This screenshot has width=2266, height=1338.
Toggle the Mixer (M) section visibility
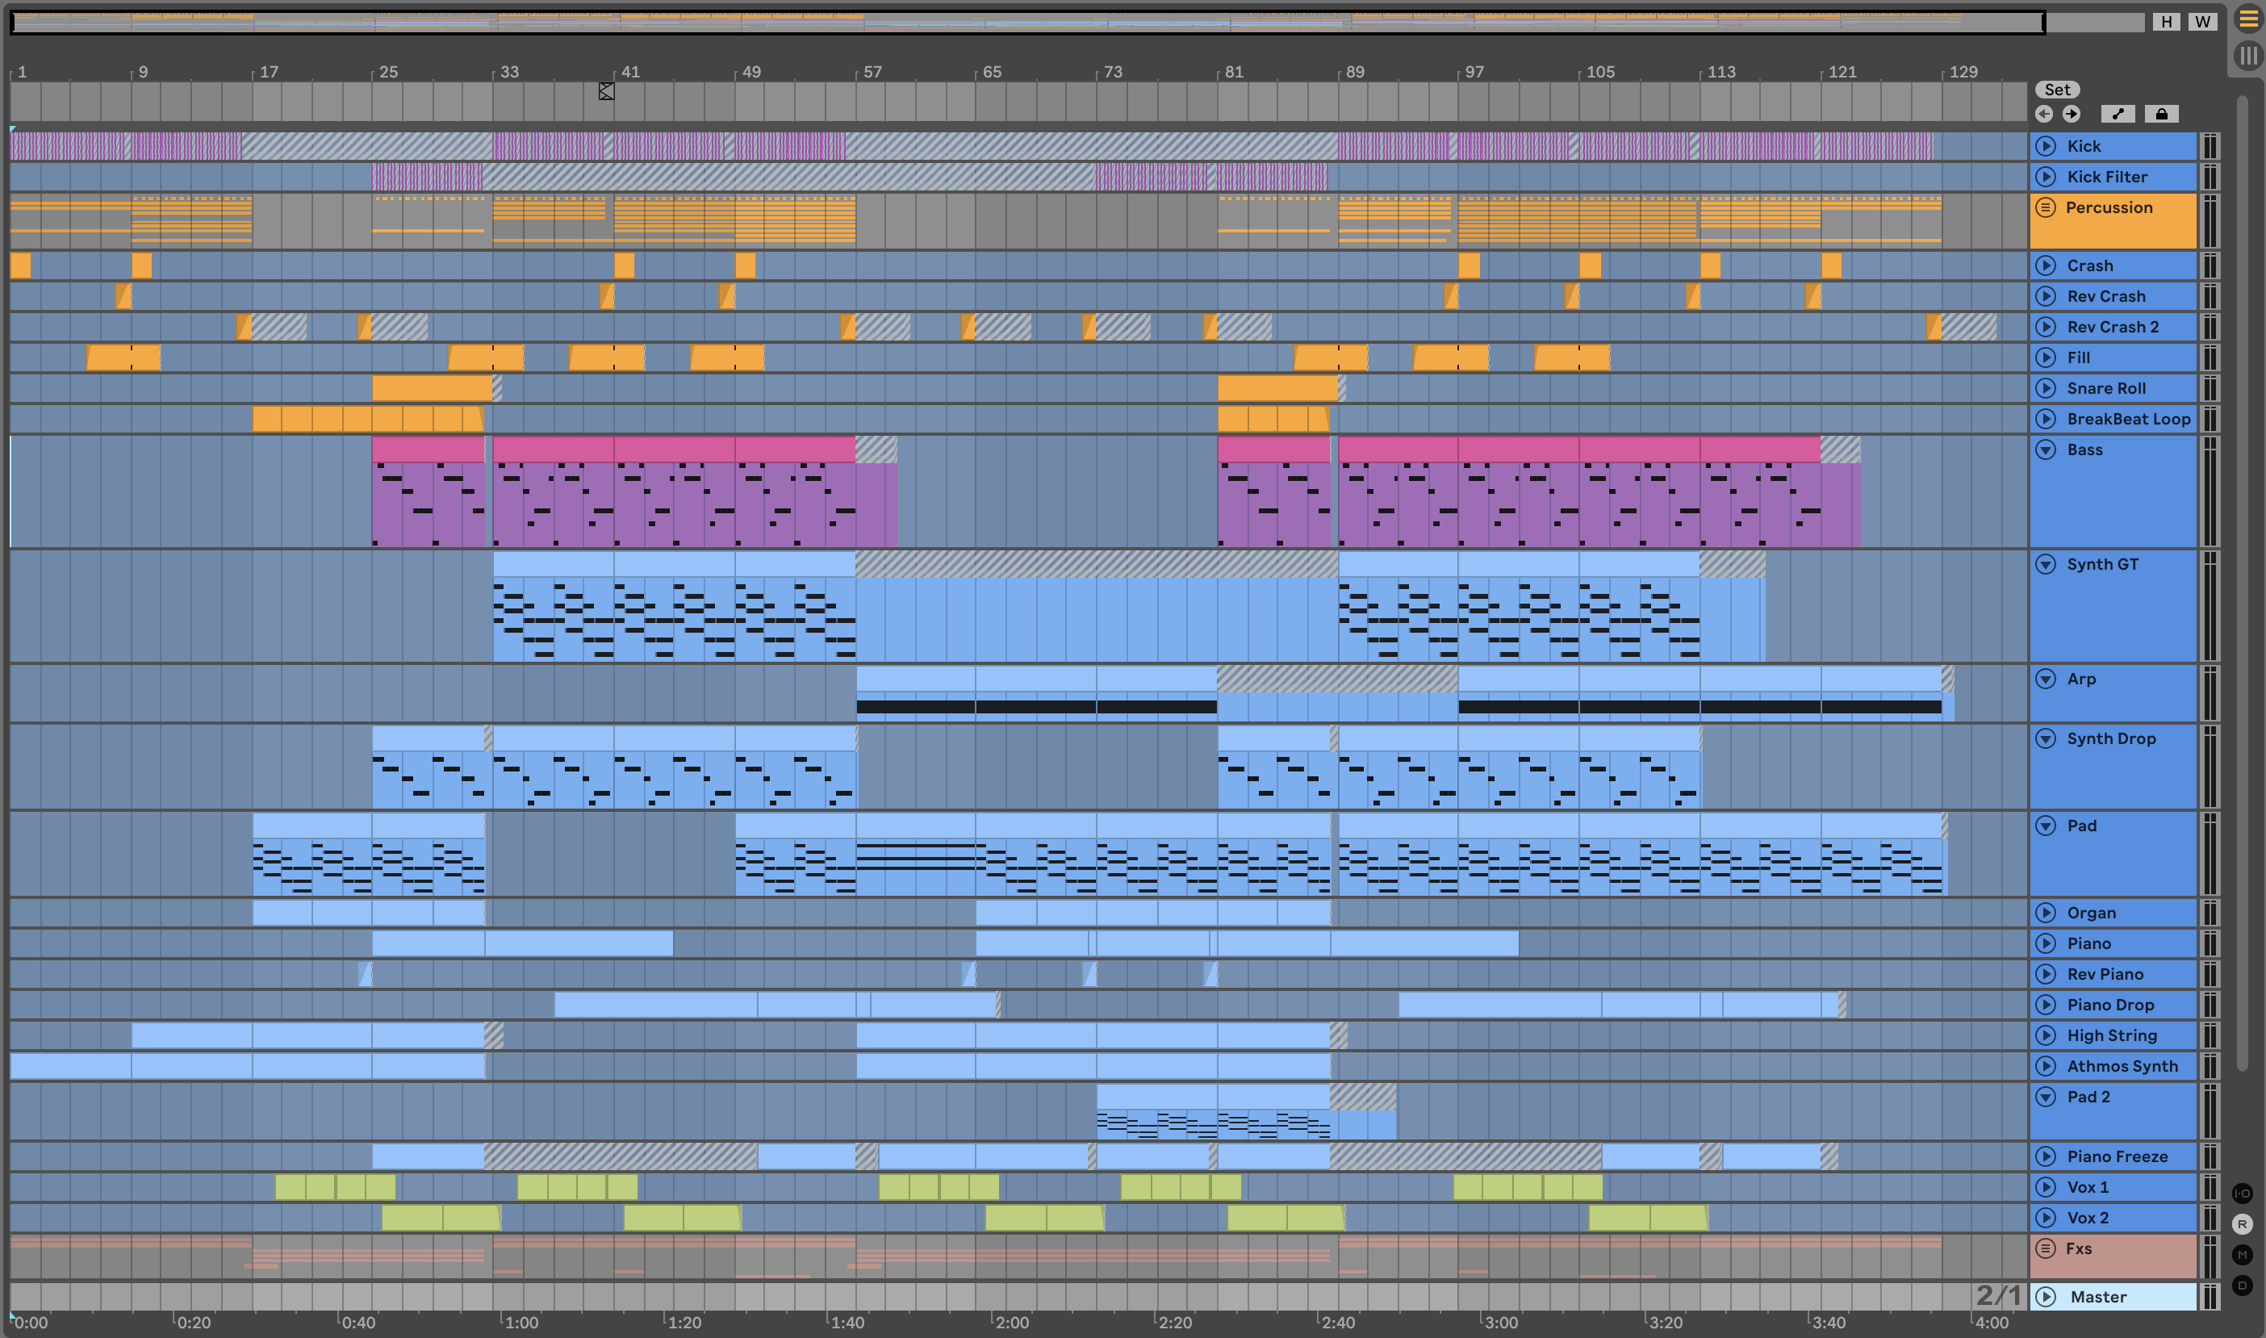2243,1254
